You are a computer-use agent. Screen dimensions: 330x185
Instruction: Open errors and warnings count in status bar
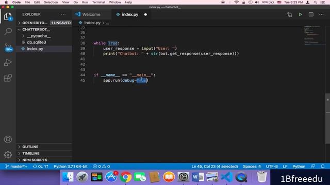(x=101, y=166)
